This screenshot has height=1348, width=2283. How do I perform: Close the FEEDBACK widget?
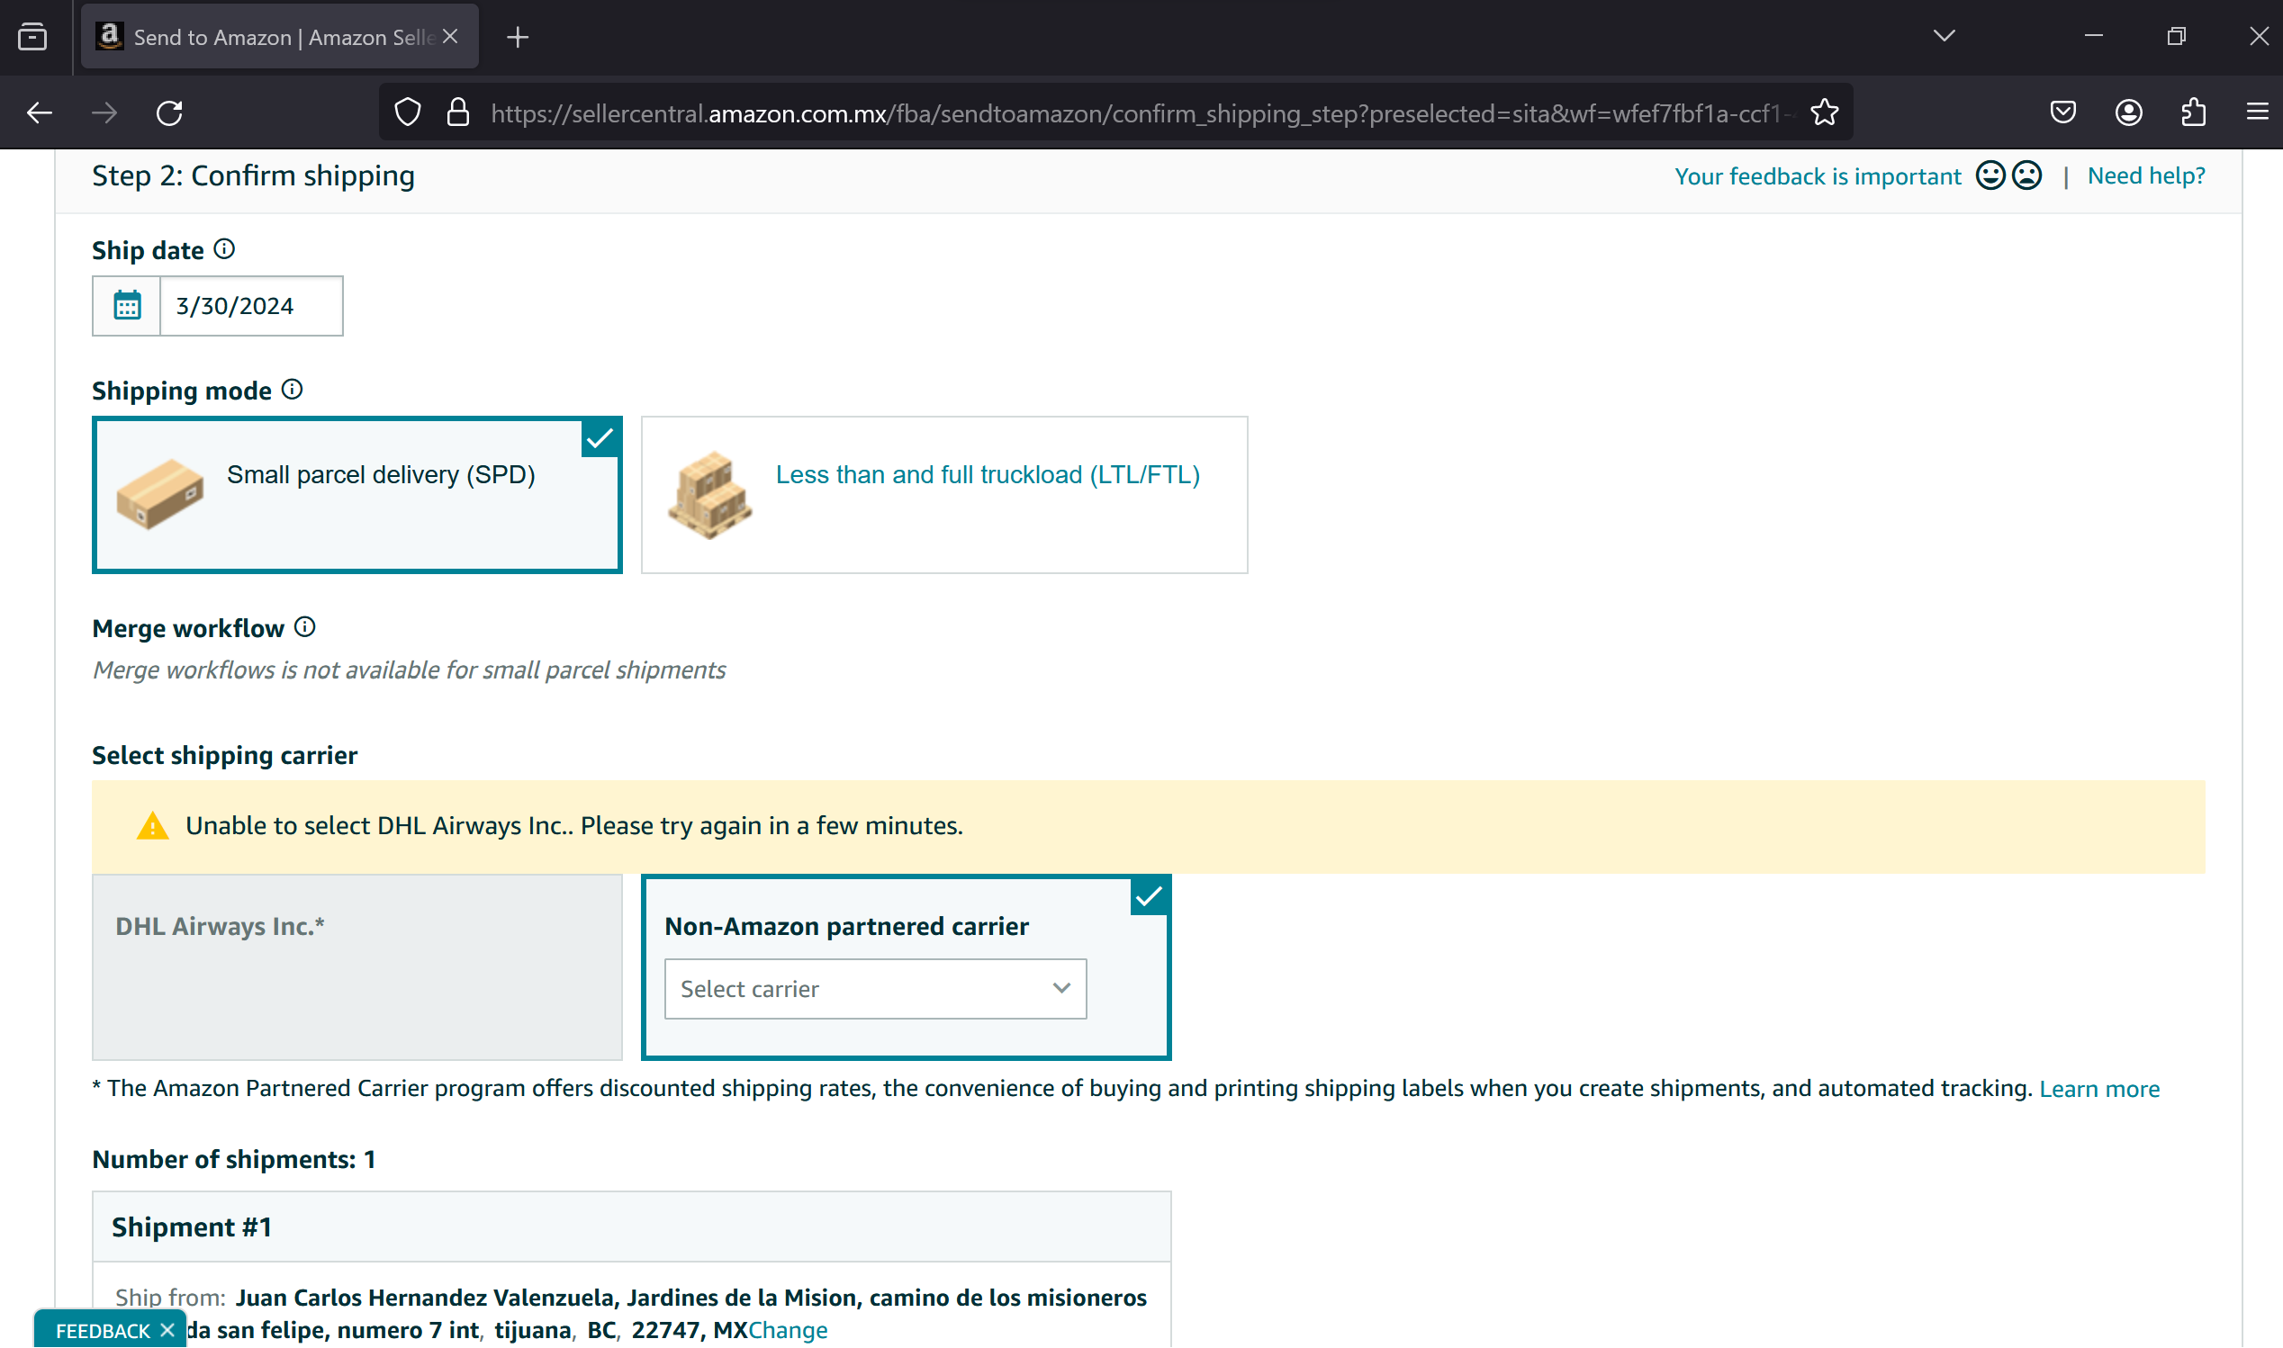(167, 1331)
